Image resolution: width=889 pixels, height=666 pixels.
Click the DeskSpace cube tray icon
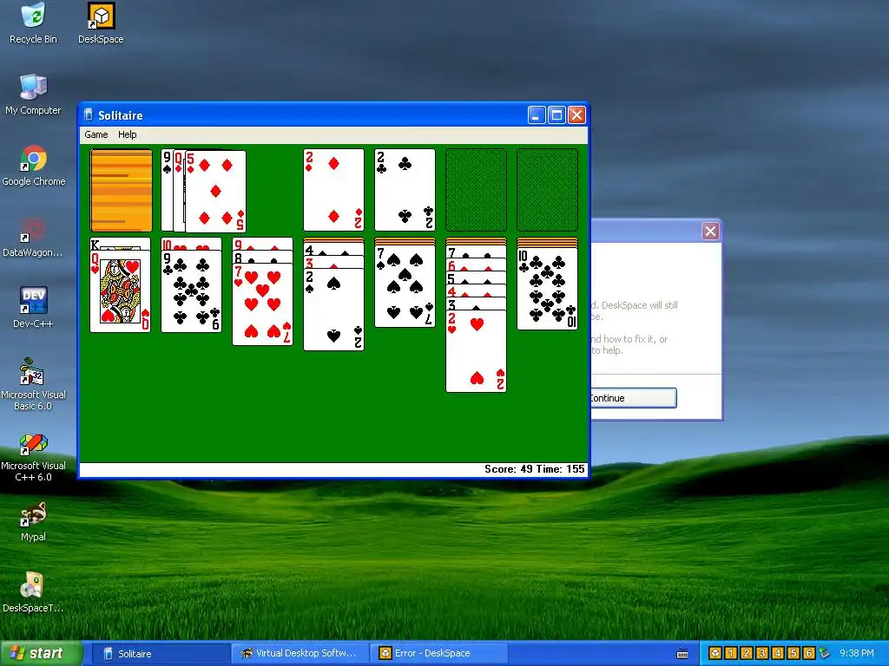[x=715, y=653]
